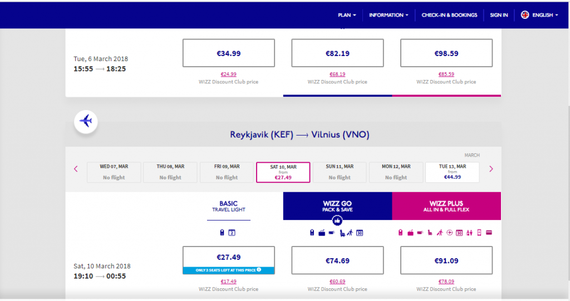Open CHECK-IN & BOOKINGS

[449, 15]
